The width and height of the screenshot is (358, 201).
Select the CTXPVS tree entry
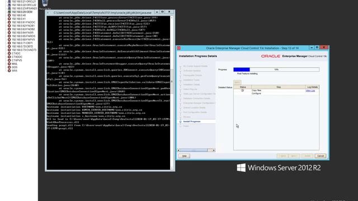tap(17, 60)
